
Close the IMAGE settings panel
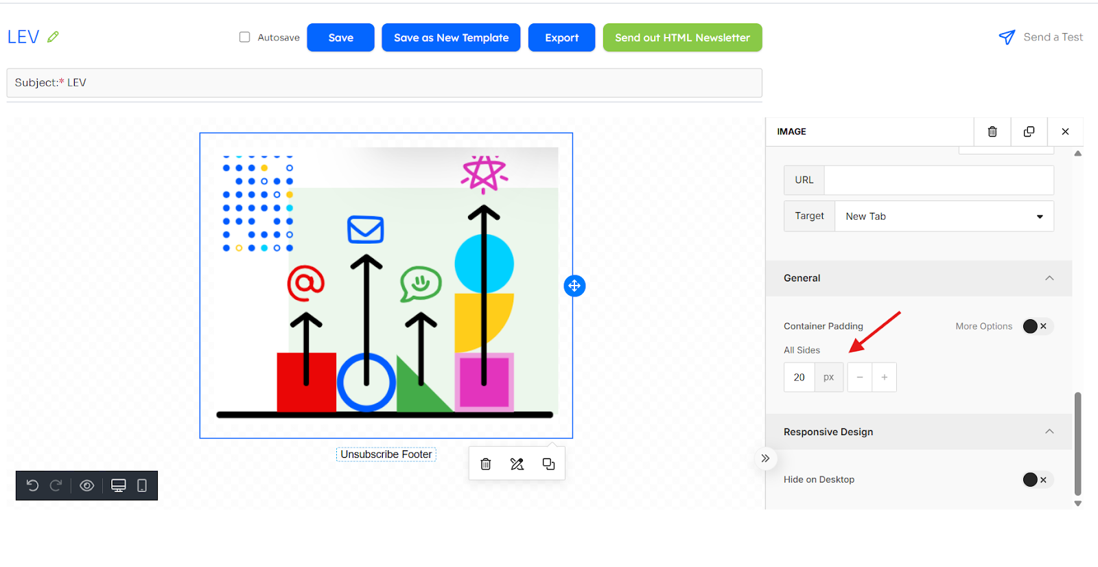pyautogui.click(x=1065, y=132)
